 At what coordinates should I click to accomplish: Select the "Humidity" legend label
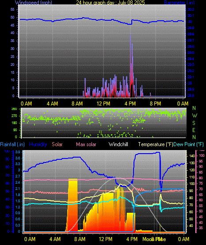[x=38, y=144]
